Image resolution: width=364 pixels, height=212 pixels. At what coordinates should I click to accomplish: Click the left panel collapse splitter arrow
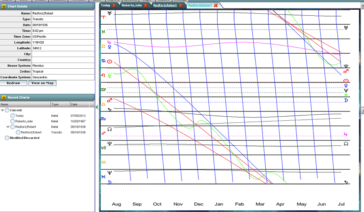click(97, 107)
